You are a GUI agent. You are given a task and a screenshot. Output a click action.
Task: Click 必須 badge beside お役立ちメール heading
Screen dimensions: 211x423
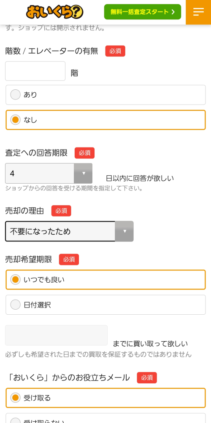pyautogui.click(x=147, y=377)
